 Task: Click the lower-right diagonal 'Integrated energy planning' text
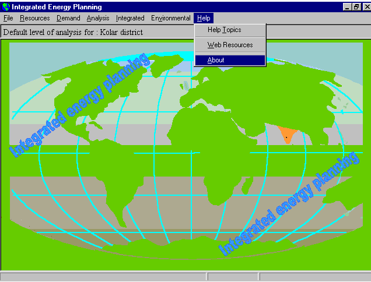(x=289, y=204)
